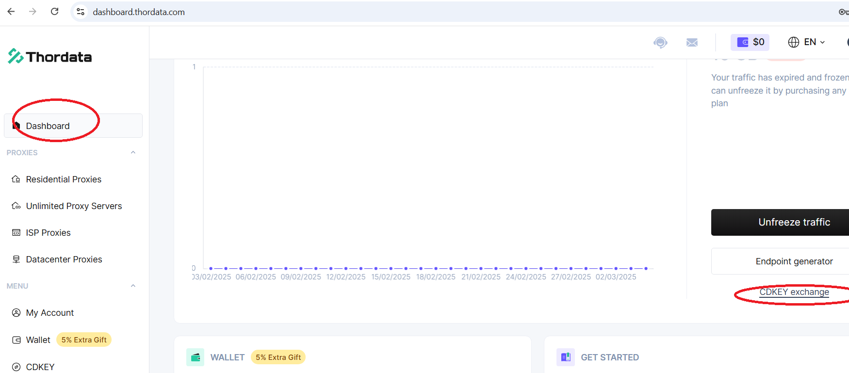Image resolution: width=849 pixels, height=373 pixels.
Task: Click the 21/02/2025 axis label
Action: pyautogui.click(x=481, y=277)
